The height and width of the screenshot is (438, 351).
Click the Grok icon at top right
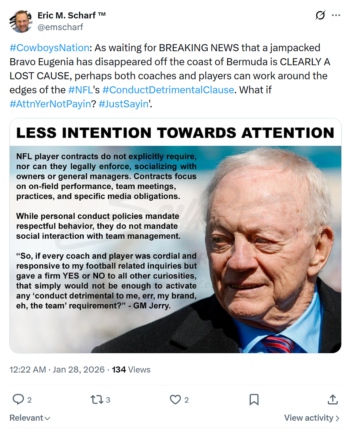click(x=320, y=16)
